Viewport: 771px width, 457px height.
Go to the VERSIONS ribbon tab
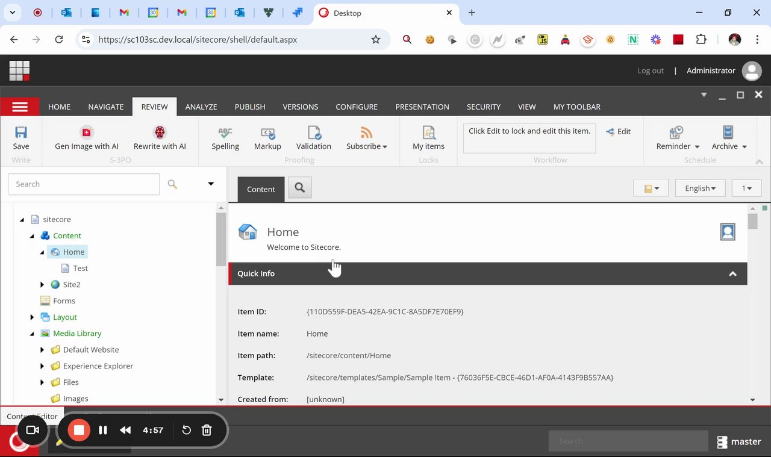(301, 107)
